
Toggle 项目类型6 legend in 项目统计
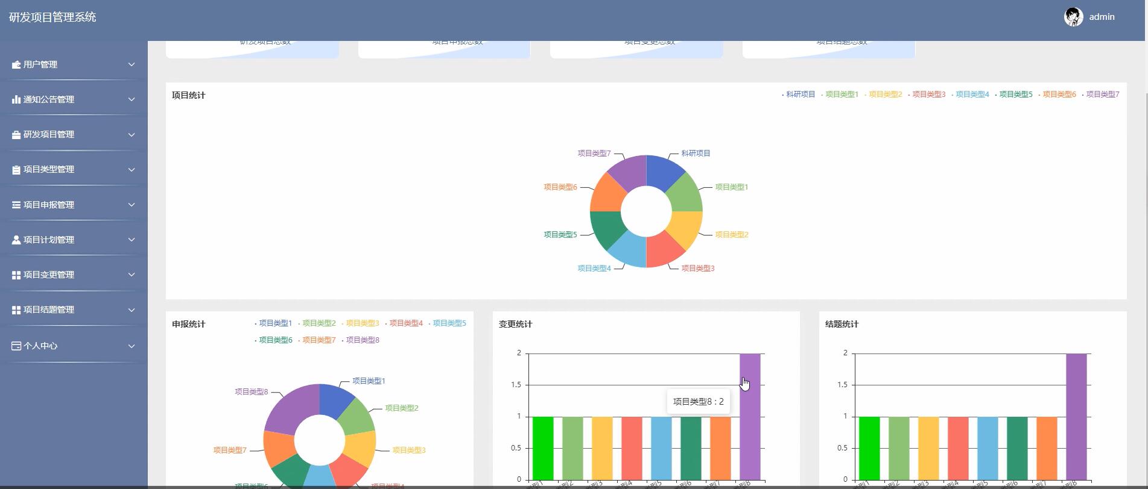point(1057,95)
